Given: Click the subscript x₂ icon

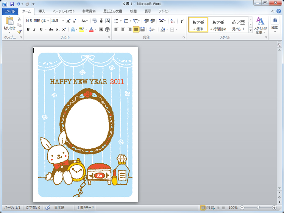Looking at the screenshot, I should [58, 29].
